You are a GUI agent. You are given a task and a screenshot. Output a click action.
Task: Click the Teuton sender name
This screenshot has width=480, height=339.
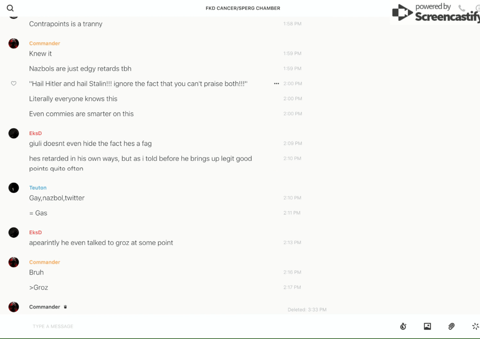pyautogui.click(x=38, y=188)
